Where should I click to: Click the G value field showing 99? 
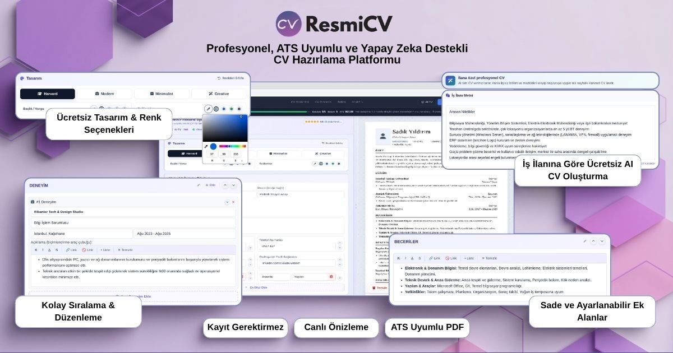(225, 154)
